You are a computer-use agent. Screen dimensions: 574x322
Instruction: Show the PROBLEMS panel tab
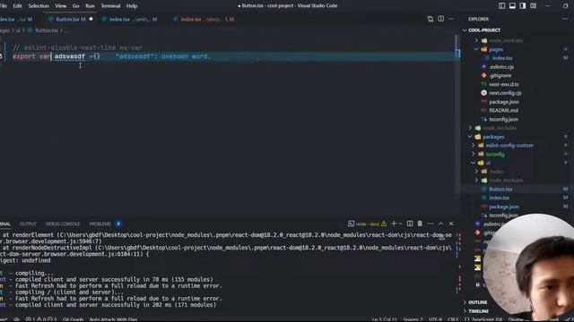100,224
